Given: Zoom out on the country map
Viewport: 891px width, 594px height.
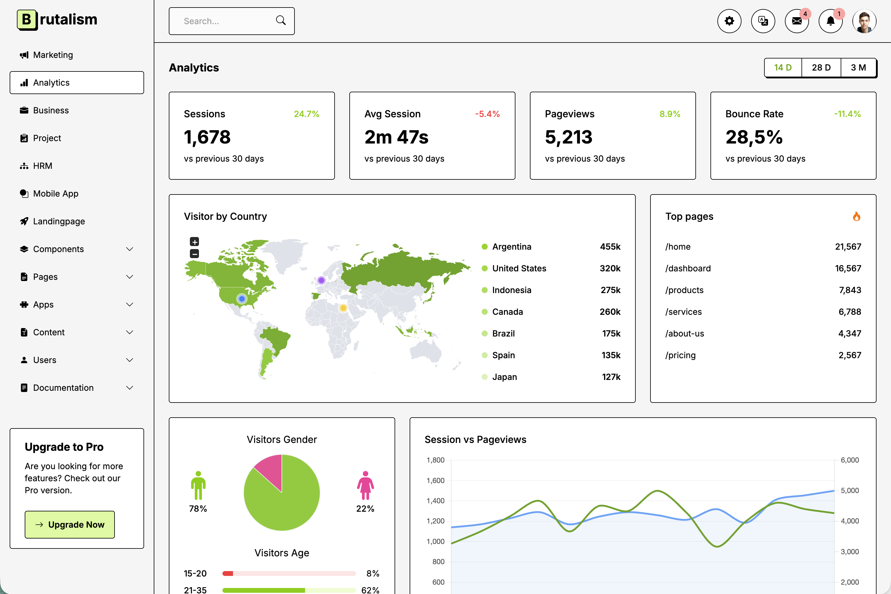Looking at the screenshot, I should point(194,254).
